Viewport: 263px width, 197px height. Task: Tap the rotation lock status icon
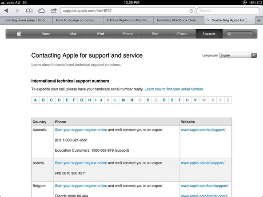245,3
